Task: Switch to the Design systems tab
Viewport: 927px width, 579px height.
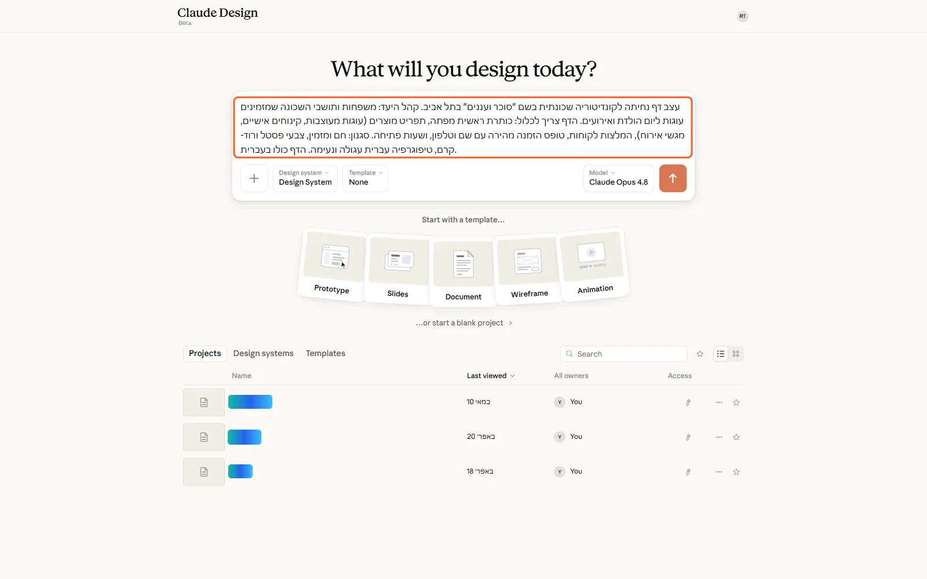Action: 263,353
